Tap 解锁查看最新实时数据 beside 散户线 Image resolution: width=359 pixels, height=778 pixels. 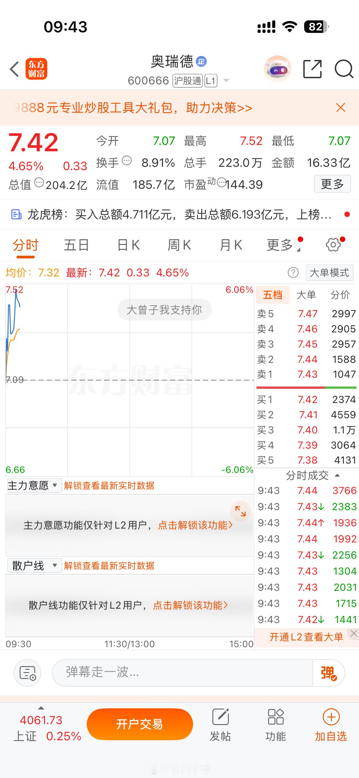pyautogui.click(x=109, y=566)
